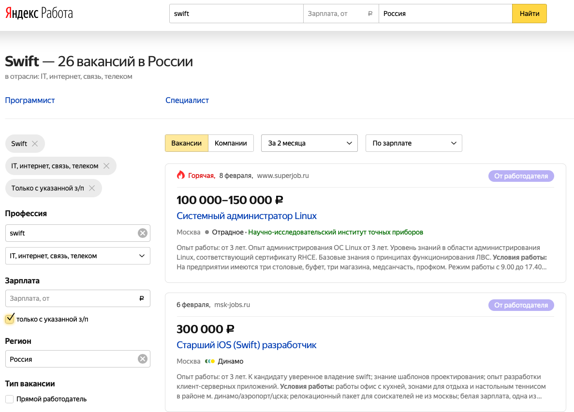The width and height of the screenshot is (574, 412).
Task: Clear the Россия region field
Action: (x=142, y=359)
